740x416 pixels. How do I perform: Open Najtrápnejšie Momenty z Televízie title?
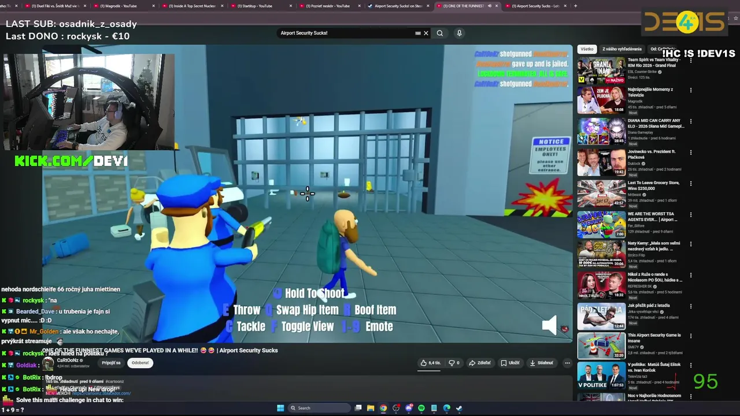coord(650,92)
